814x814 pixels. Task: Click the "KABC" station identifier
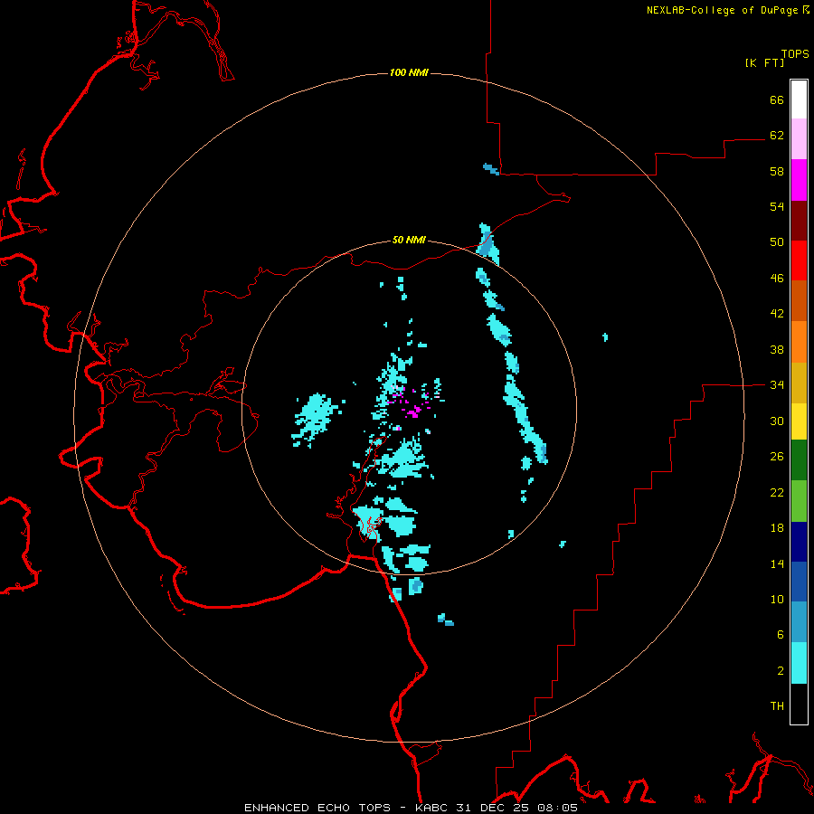[x=432, y=808]
